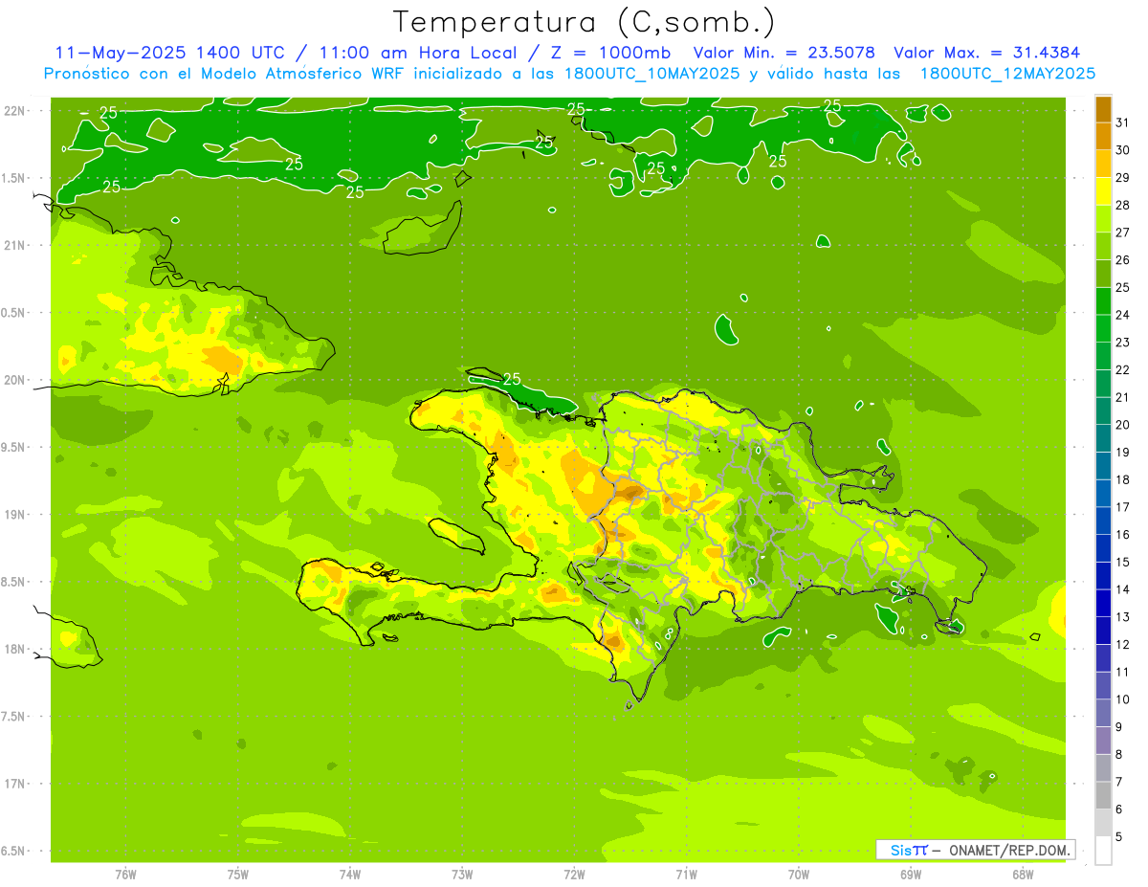The height and width of the screenshot is (887, 1148).
Task: Click the white bottom swatch of the color scale
Action: tap(1103, 851)
